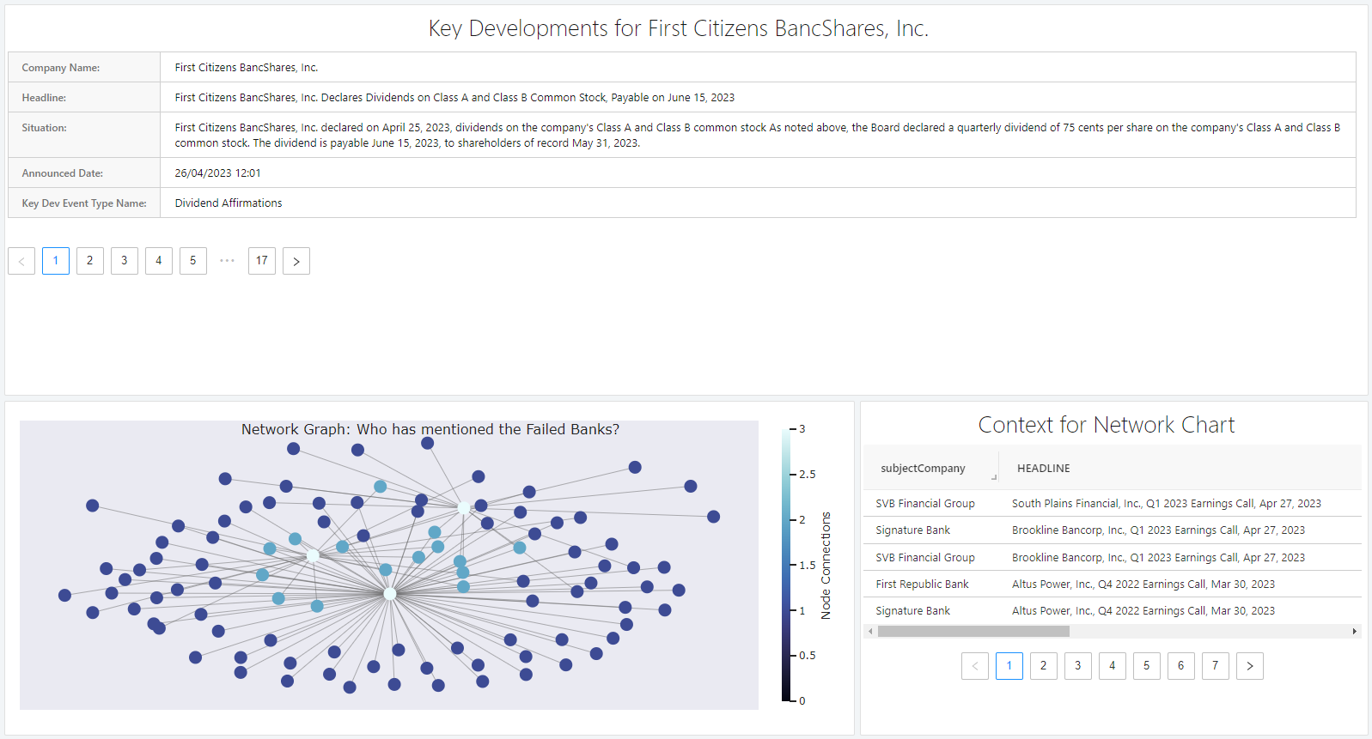Expand the Key Developments pagination ellipsis

click(227, 261)
